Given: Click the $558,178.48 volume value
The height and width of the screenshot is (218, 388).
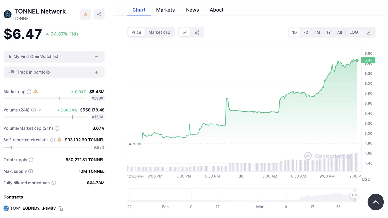Looking at the screenshot, I should [x=92, y=110].
